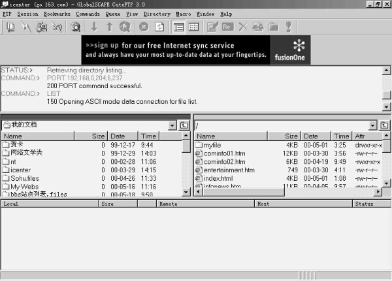The height and width of the screenshot is (282, 392).
Task: Click the local pane up-folder button
Action: pyautogui.click(x=184, y=125)
